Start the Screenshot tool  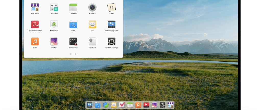(73, 41)
